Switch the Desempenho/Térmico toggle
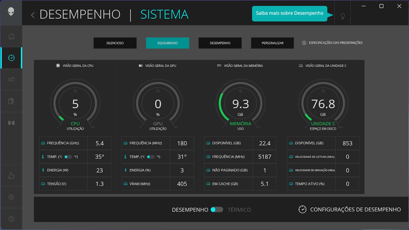This screenshot has height=230, width=409. (x=217, y=210)
